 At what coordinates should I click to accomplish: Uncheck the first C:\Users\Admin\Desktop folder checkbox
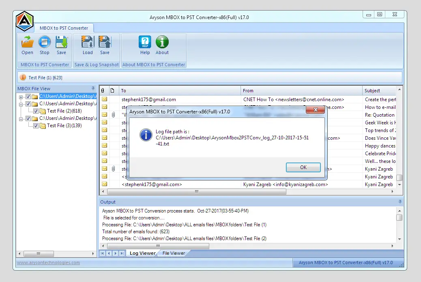28,96
